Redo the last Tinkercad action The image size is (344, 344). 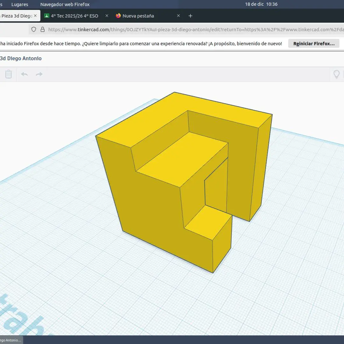pyautogui.click(x=39, y=74)
